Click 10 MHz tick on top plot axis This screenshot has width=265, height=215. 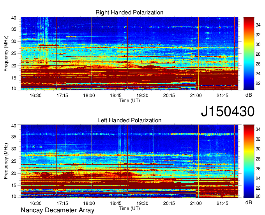pyautogui.click(x=14, y=88)
